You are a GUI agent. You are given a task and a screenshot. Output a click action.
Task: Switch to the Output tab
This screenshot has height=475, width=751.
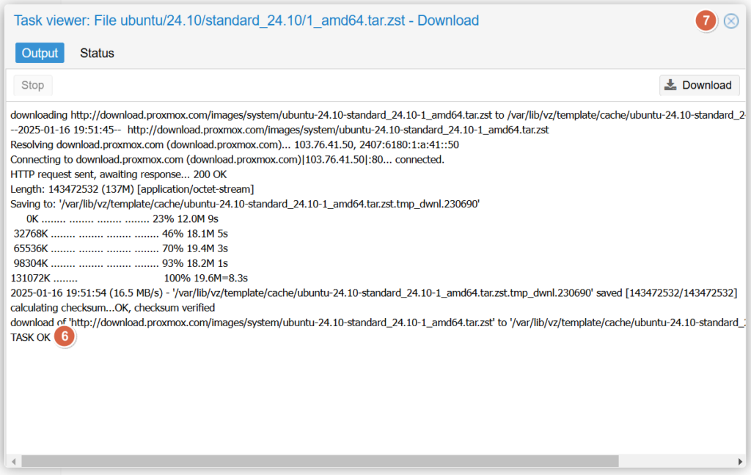click(40, 53)
